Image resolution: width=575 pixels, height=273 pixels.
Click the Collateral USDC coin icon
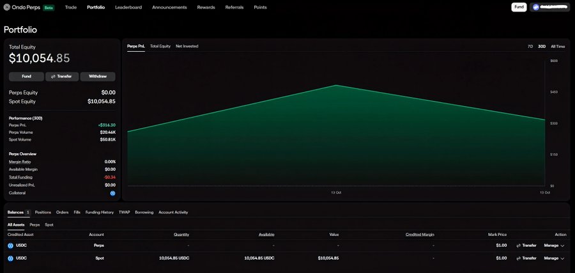pyautogui.click(x=112, y=193)
